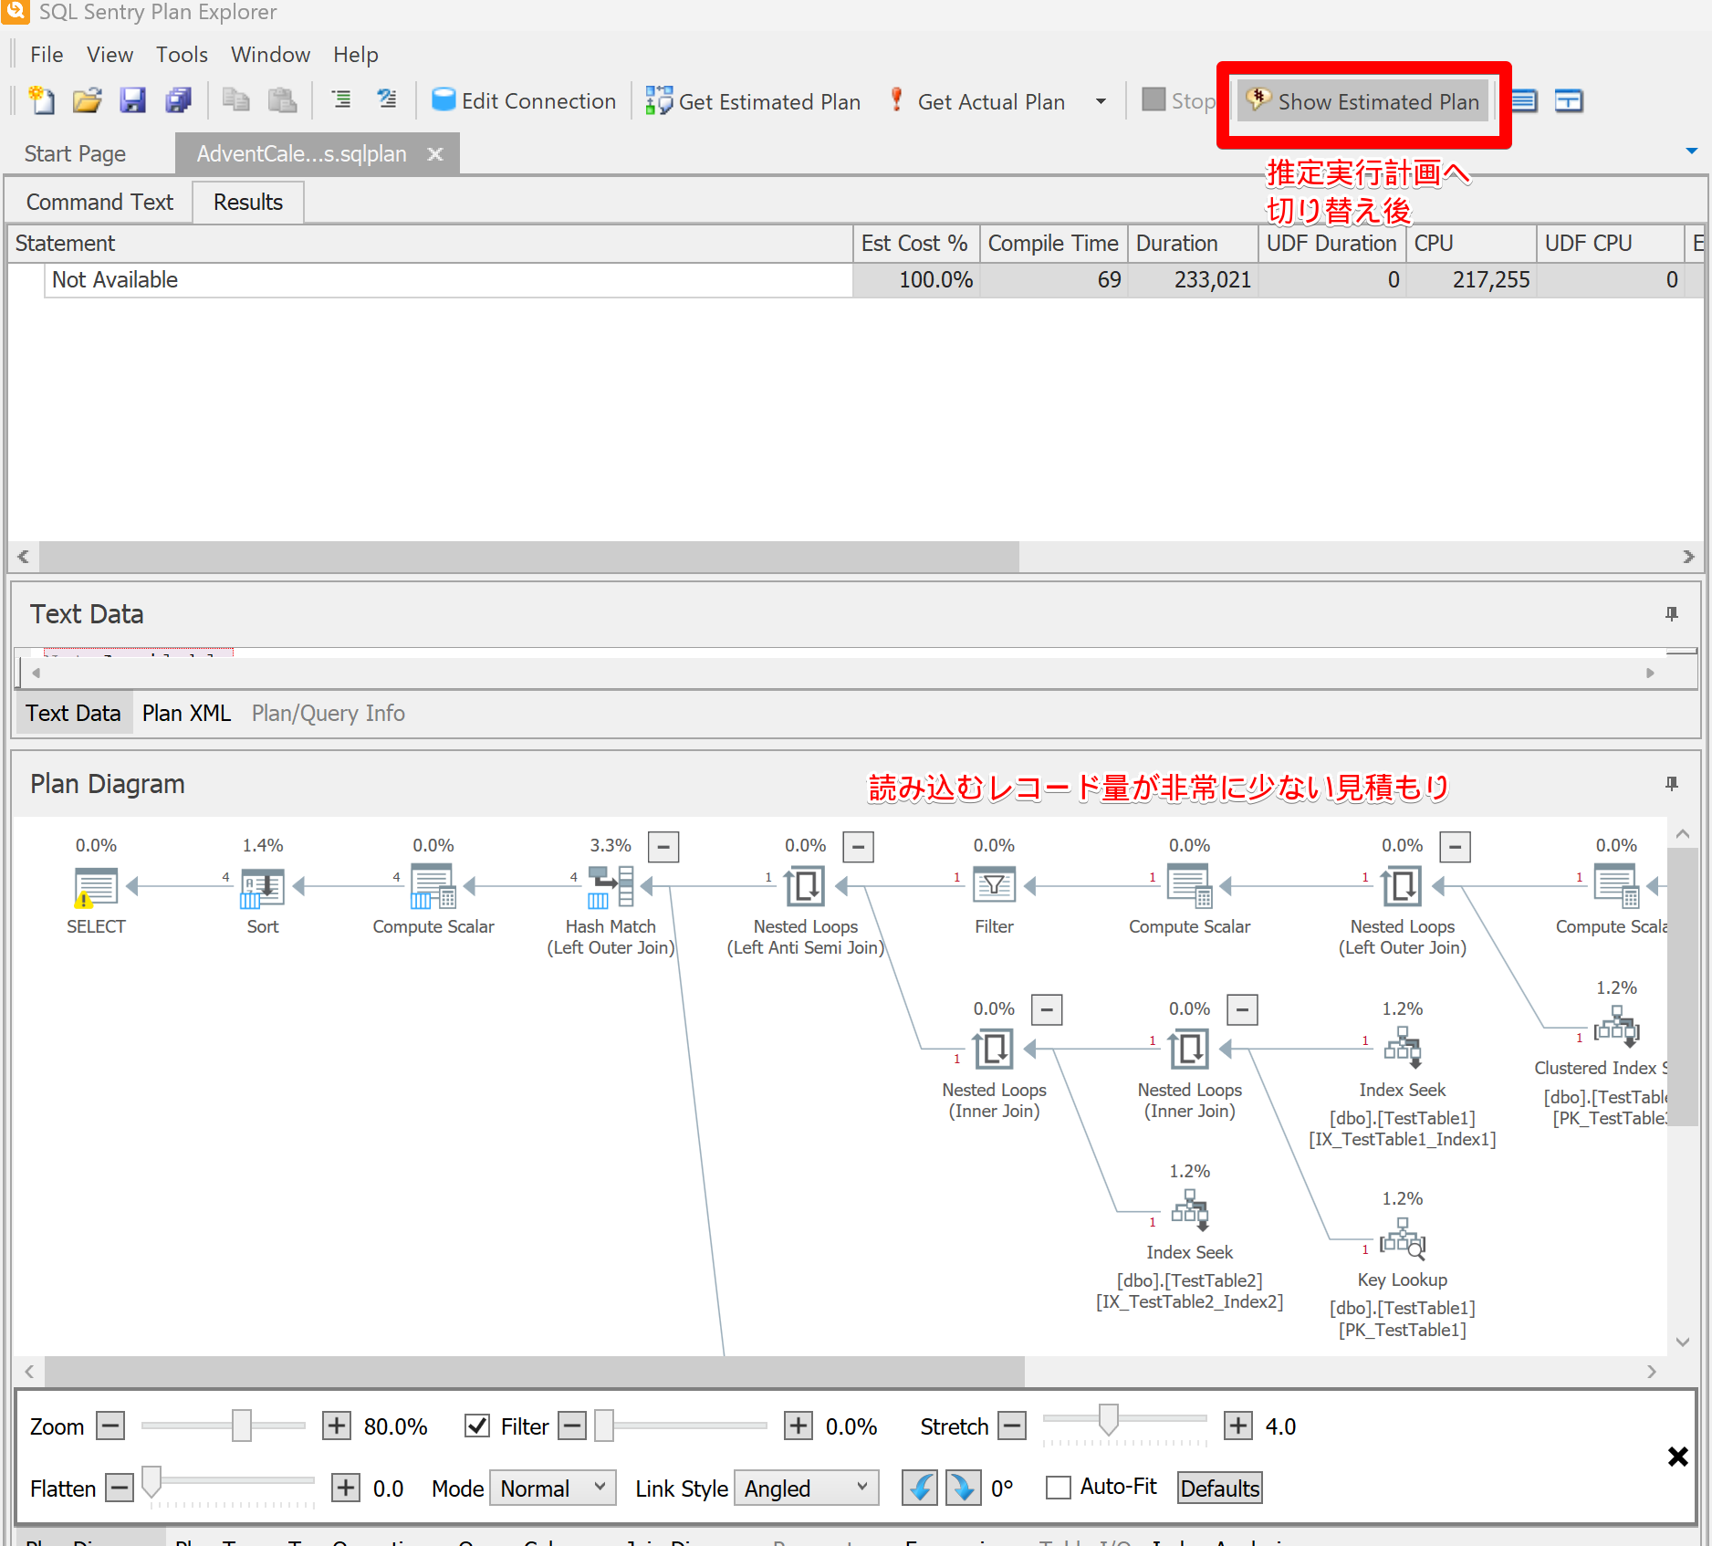1712x1546 pixels.
Task: Click the window layout icon at toolbar end
Action: 1569,100
